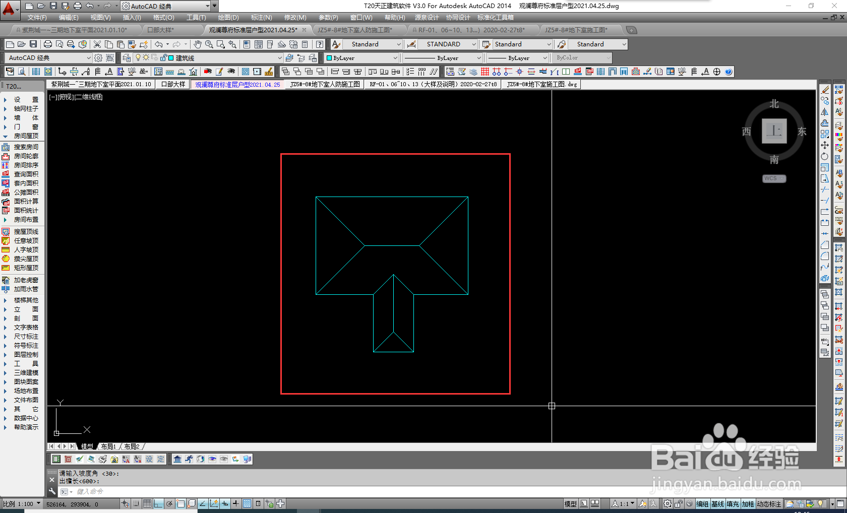Click the New drawing icon in the toolbar

[10, 44]
